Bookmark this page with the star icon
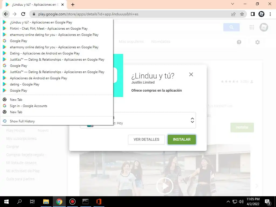 tap(242, 14)
